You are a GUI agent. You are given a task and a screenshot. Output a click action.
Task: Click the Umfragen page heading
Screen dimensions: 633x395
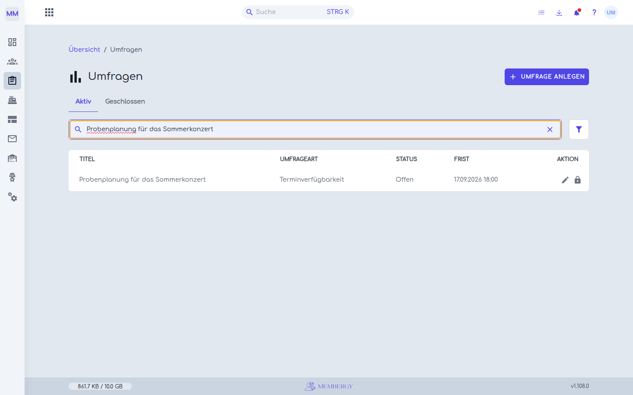point(115,76)
